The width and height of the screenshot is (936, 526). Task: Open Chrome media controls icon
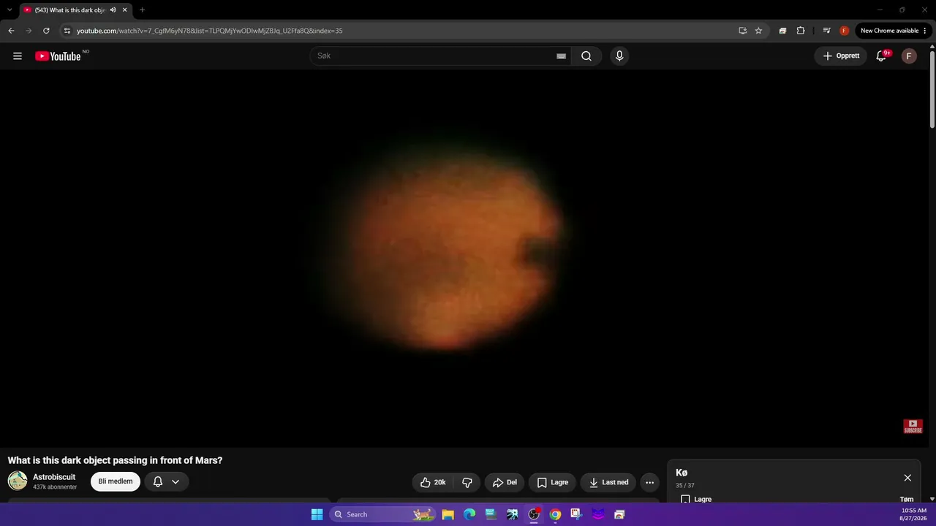tap(826, 31)
